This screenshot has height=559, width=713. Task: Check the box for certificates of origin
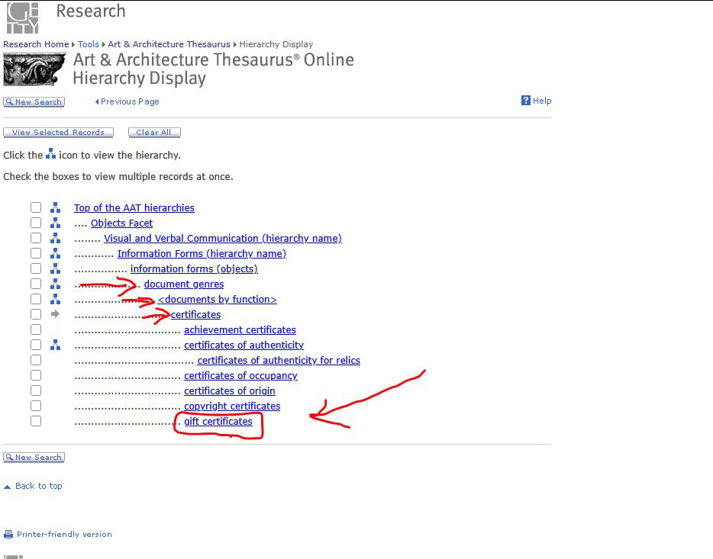pyautogui.click(x=36, y=390)
